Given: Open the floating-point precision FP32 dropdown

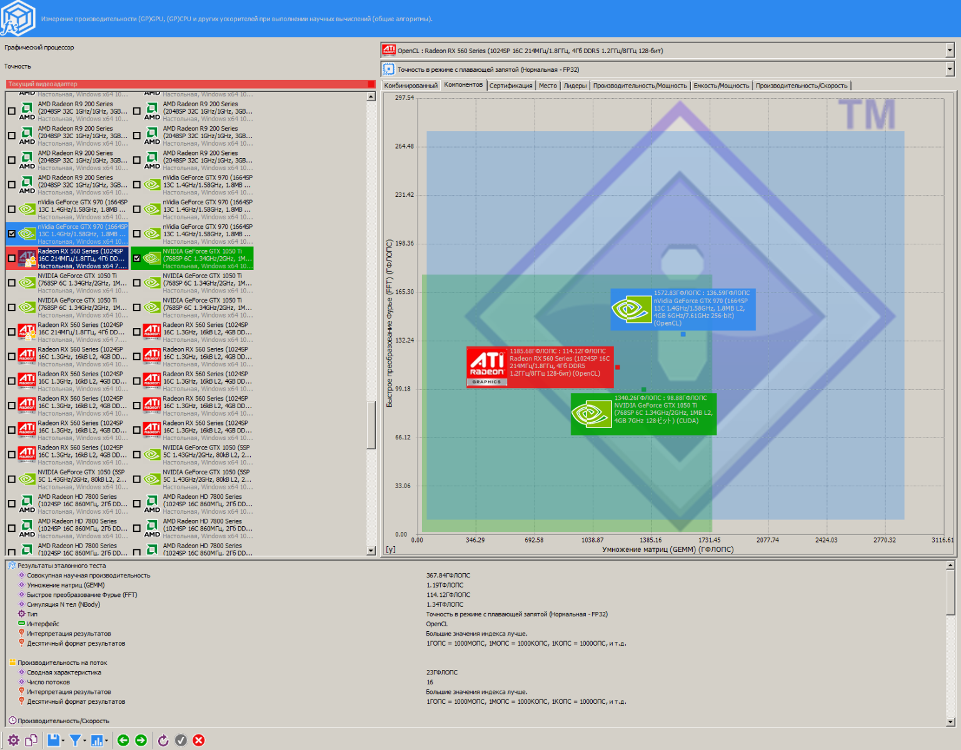Looking at the screenshot, I should pos(949,69).
